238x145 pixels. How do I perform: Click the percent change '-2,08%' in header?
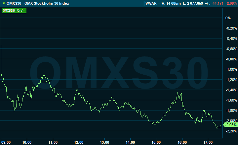coord(231,3)
